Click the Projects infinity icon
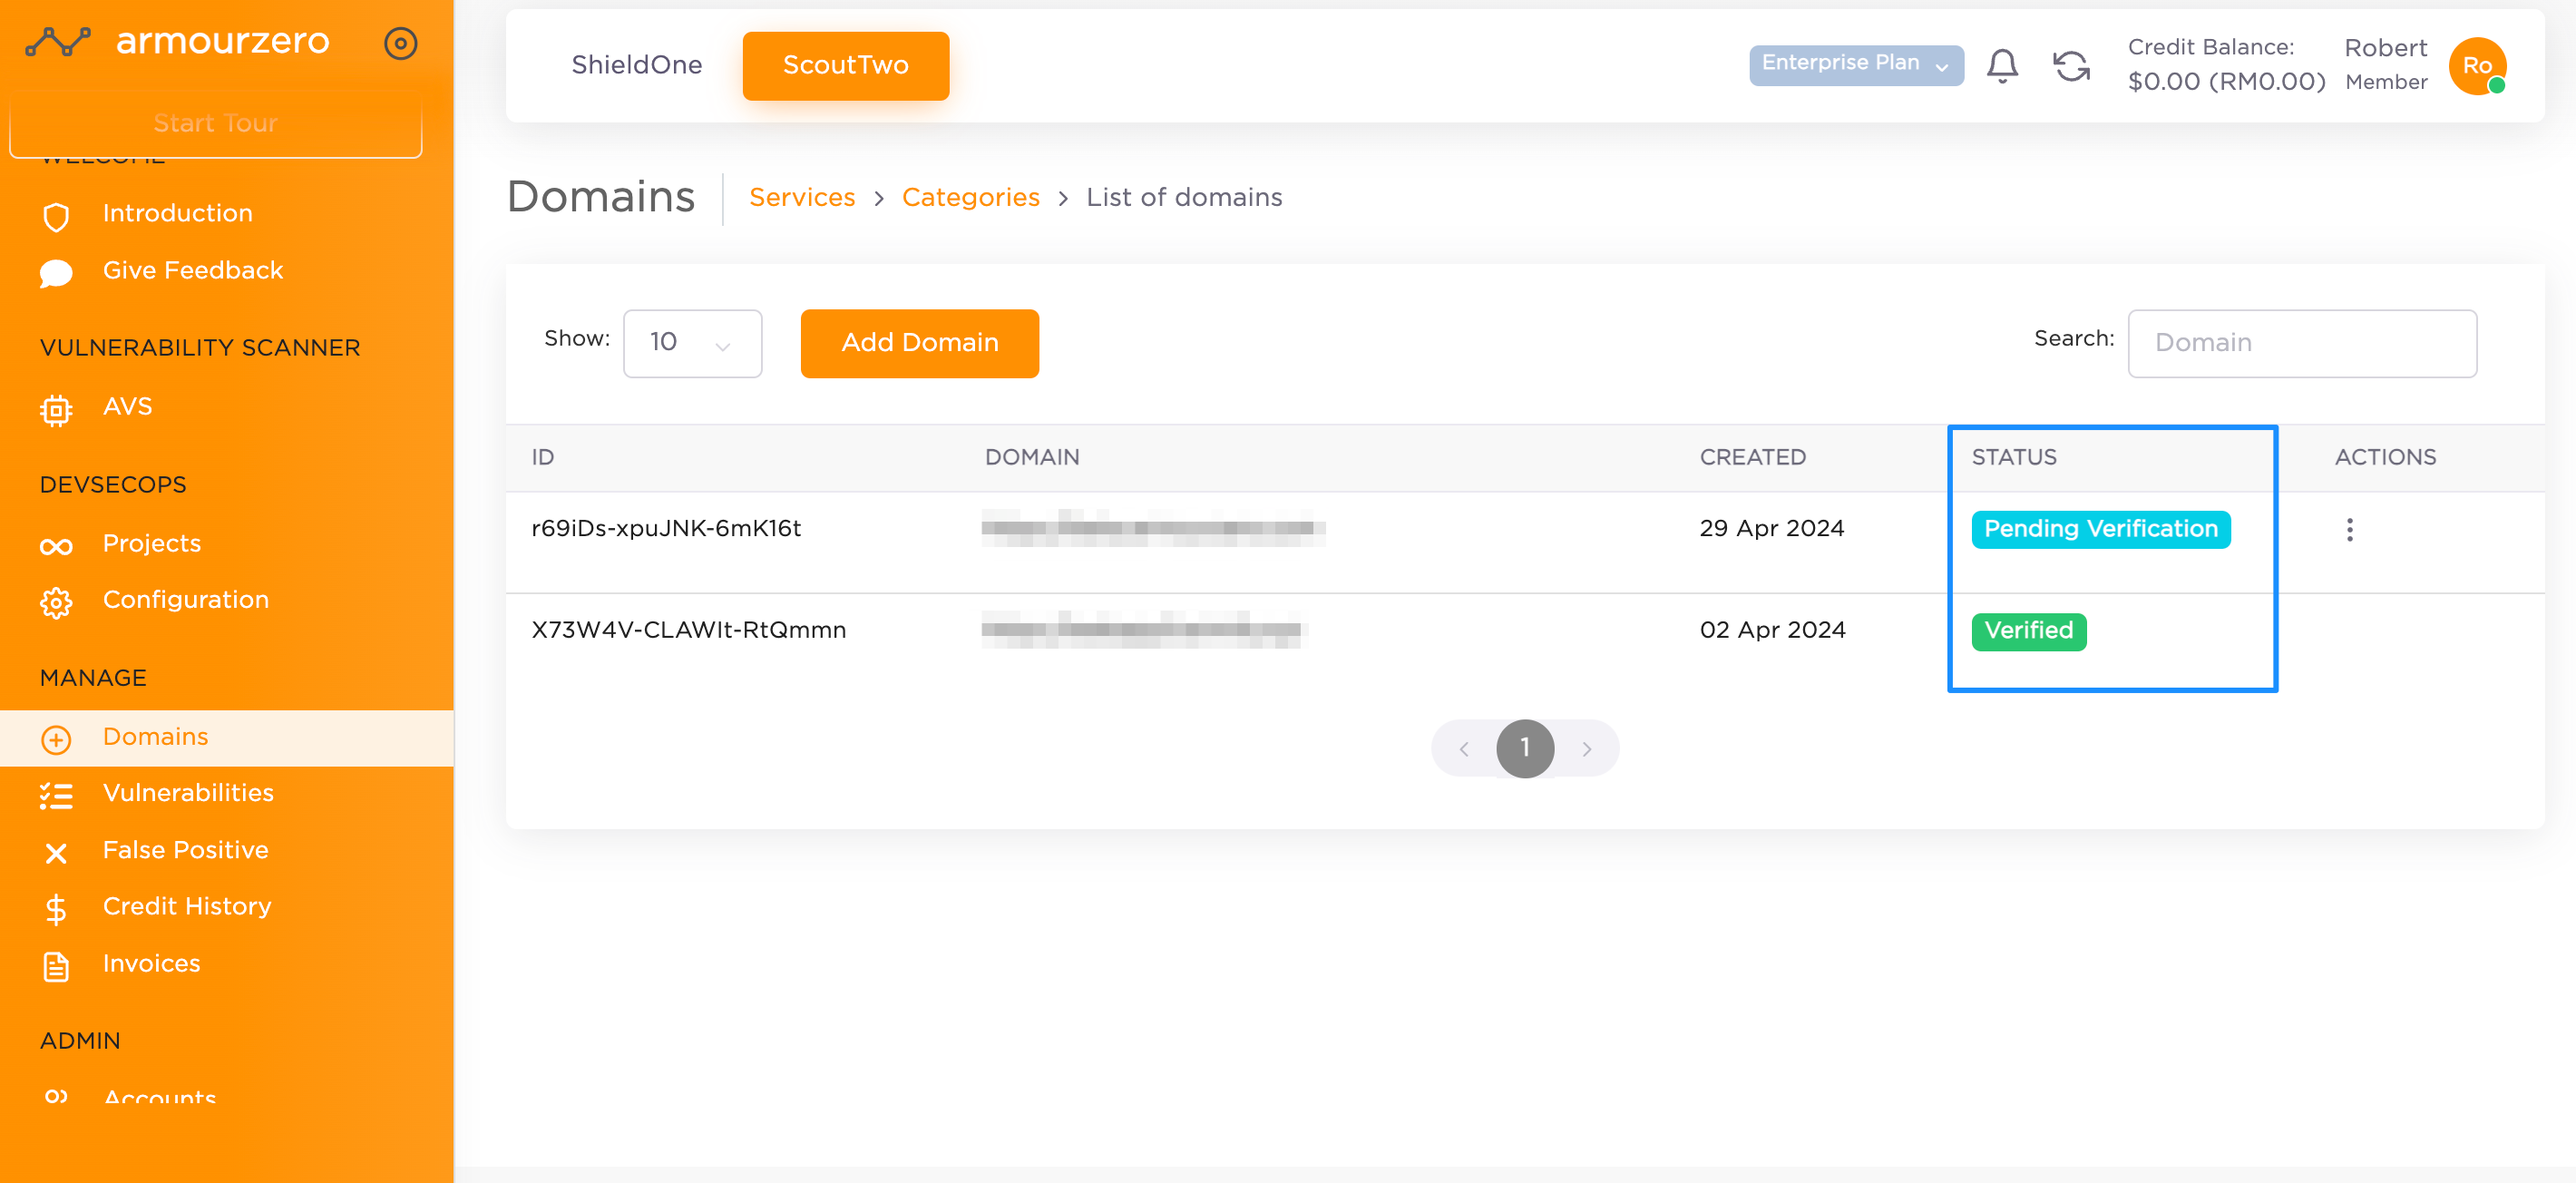The image size is (2576, 1183). (56, 546)
